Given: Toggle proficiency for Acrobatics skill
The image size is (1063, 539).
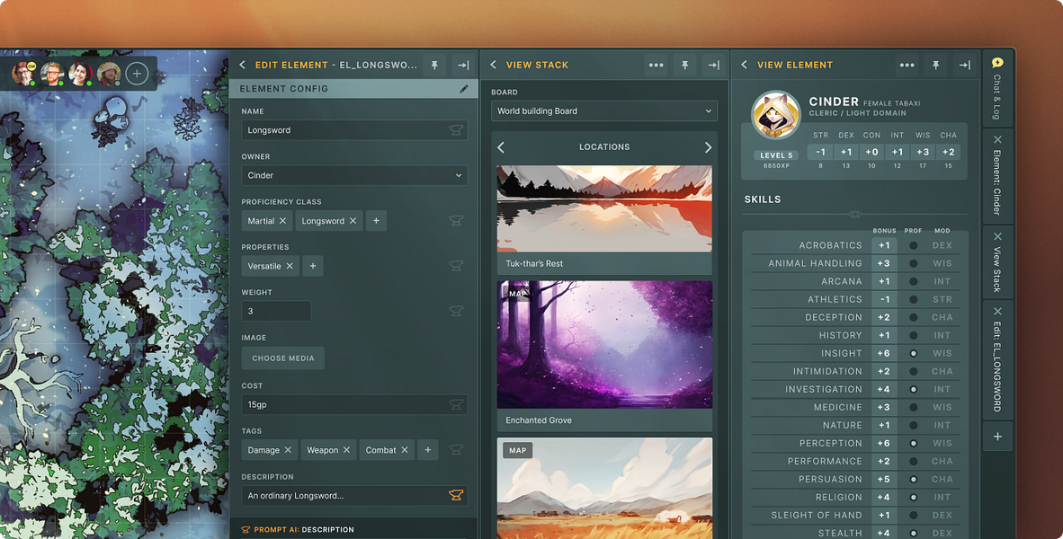Looking at the screenshot, I should (x=913, y=245).
